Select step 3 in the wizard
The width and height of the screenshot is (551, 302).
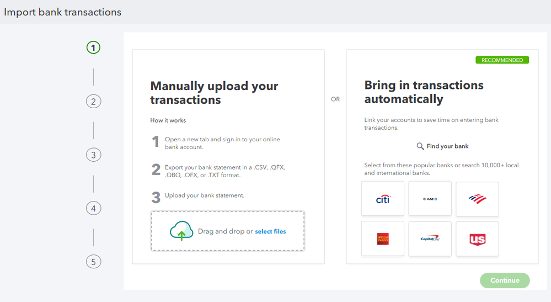click(93, 155)
